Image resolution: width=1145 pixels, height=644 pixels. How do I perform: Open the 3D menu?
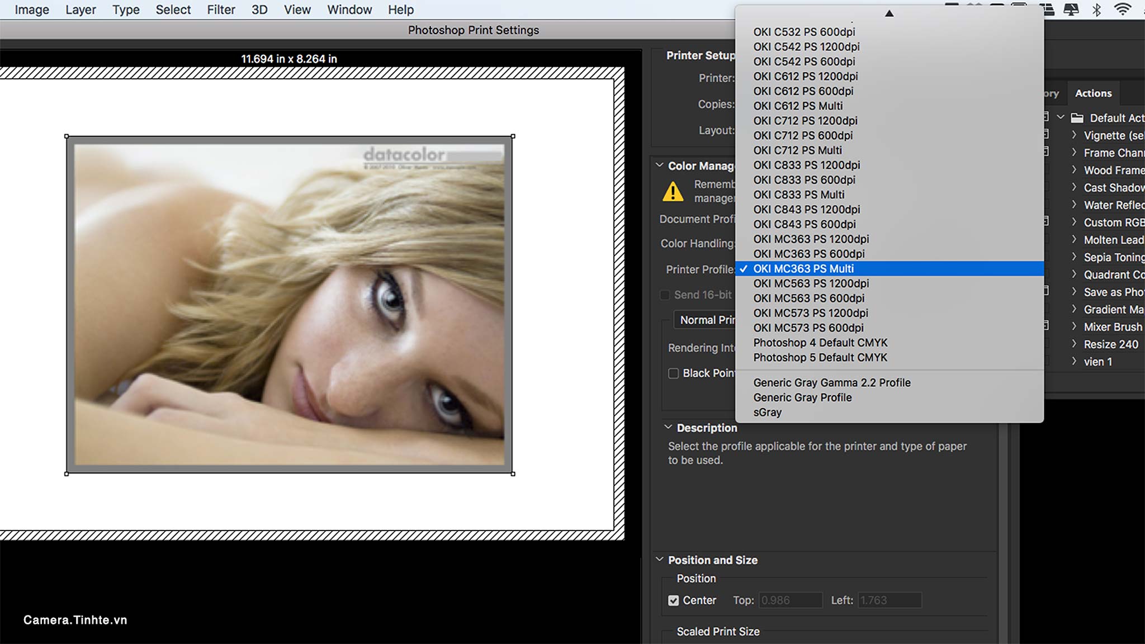[259, 10]
